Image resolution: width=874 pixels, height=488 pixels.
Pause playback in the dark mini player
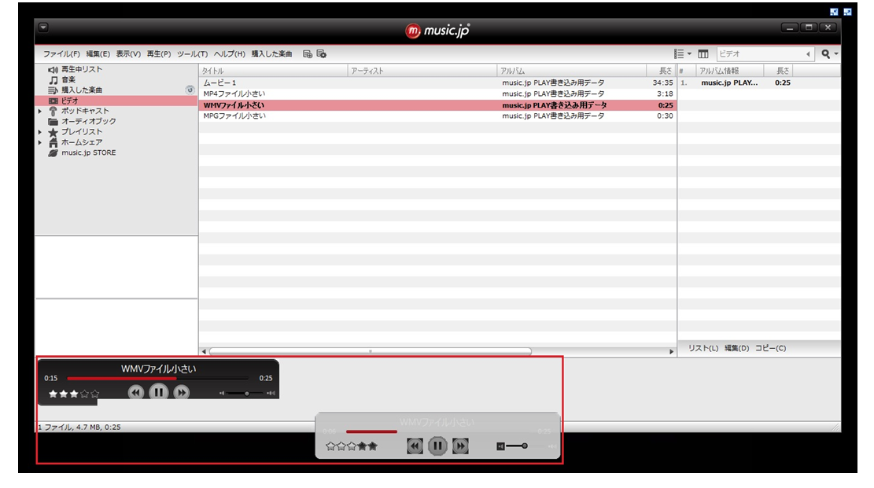[x=159, y=392]
